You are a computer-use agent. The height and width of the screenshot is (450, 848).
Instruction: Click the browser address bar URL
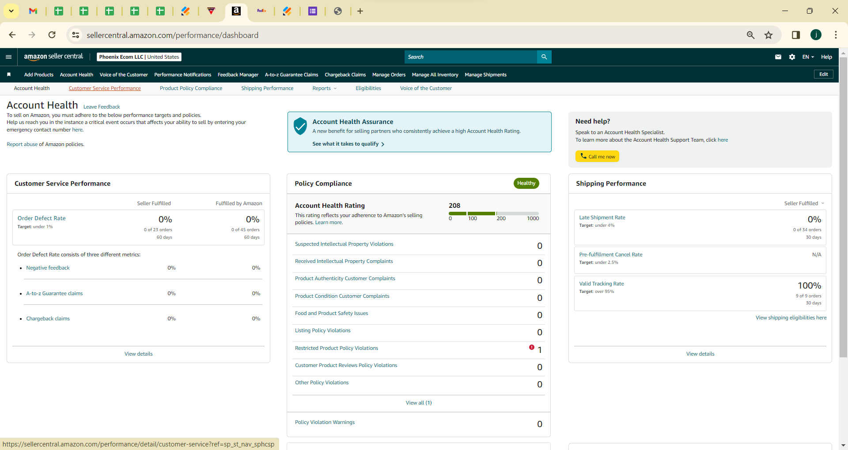[x=173, y=35]
